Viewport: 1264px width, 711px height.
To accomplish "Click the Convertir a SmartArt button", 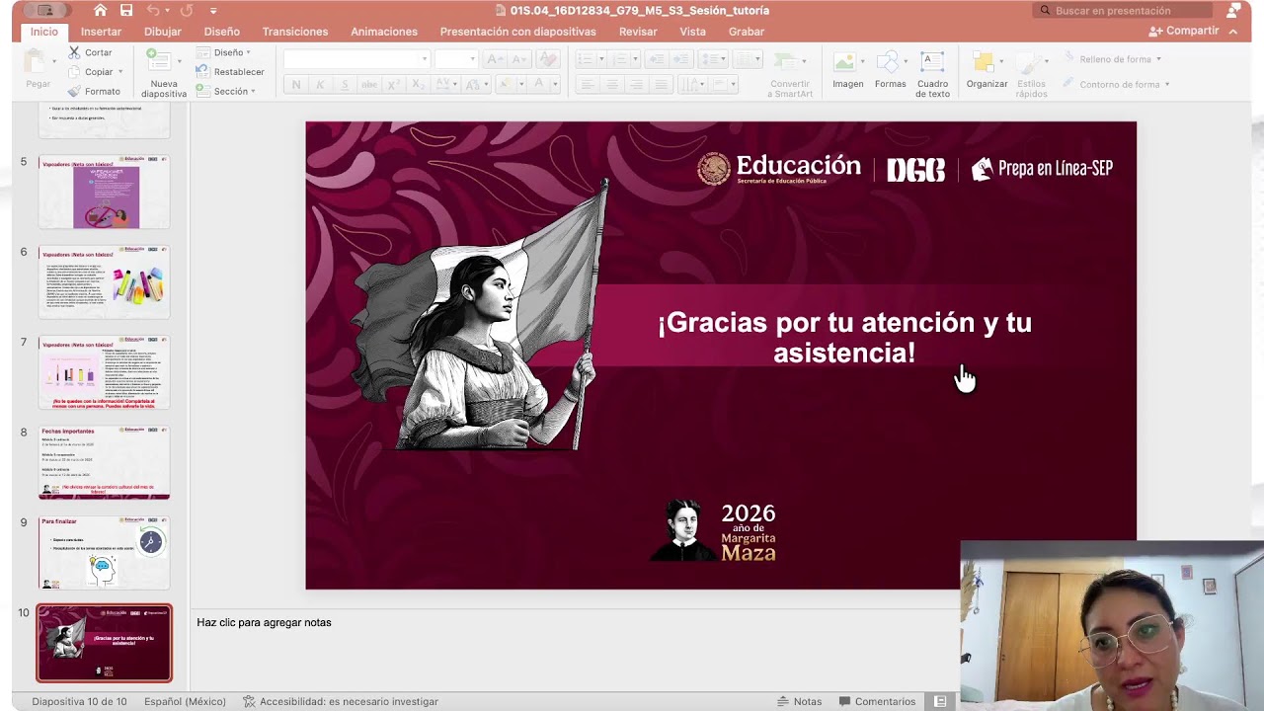I will 790,74.
